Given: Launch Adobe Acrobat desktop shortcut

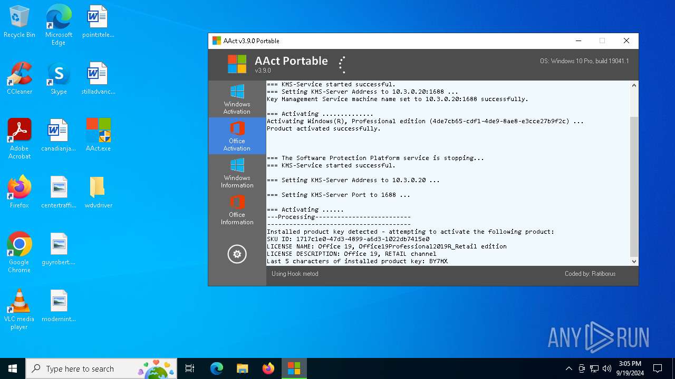Looking at the screenshot, I should (20, 138).
